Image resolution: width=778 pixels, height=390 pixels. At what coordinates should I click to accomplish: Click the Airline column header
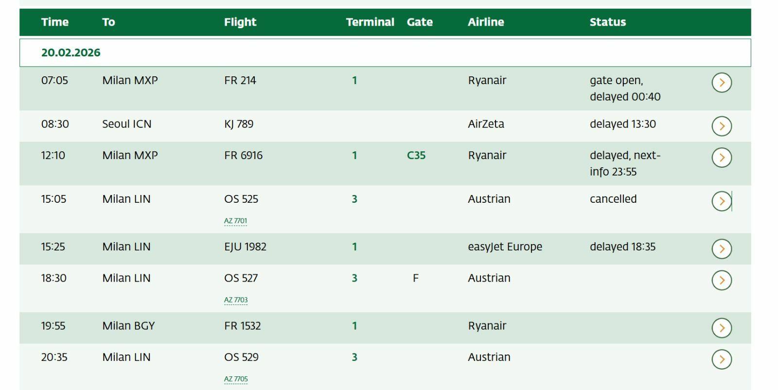(486, 22)
